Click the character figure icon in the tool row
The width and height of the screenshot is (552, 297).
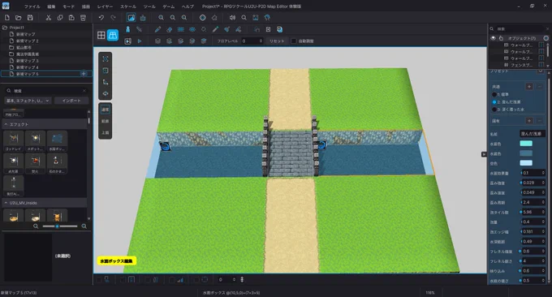click(127, 29)
